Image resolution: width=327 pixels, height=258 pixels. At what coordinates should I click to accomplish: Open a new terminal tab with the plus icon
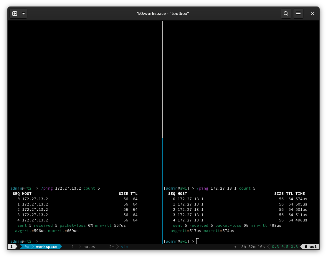(14, 13)
